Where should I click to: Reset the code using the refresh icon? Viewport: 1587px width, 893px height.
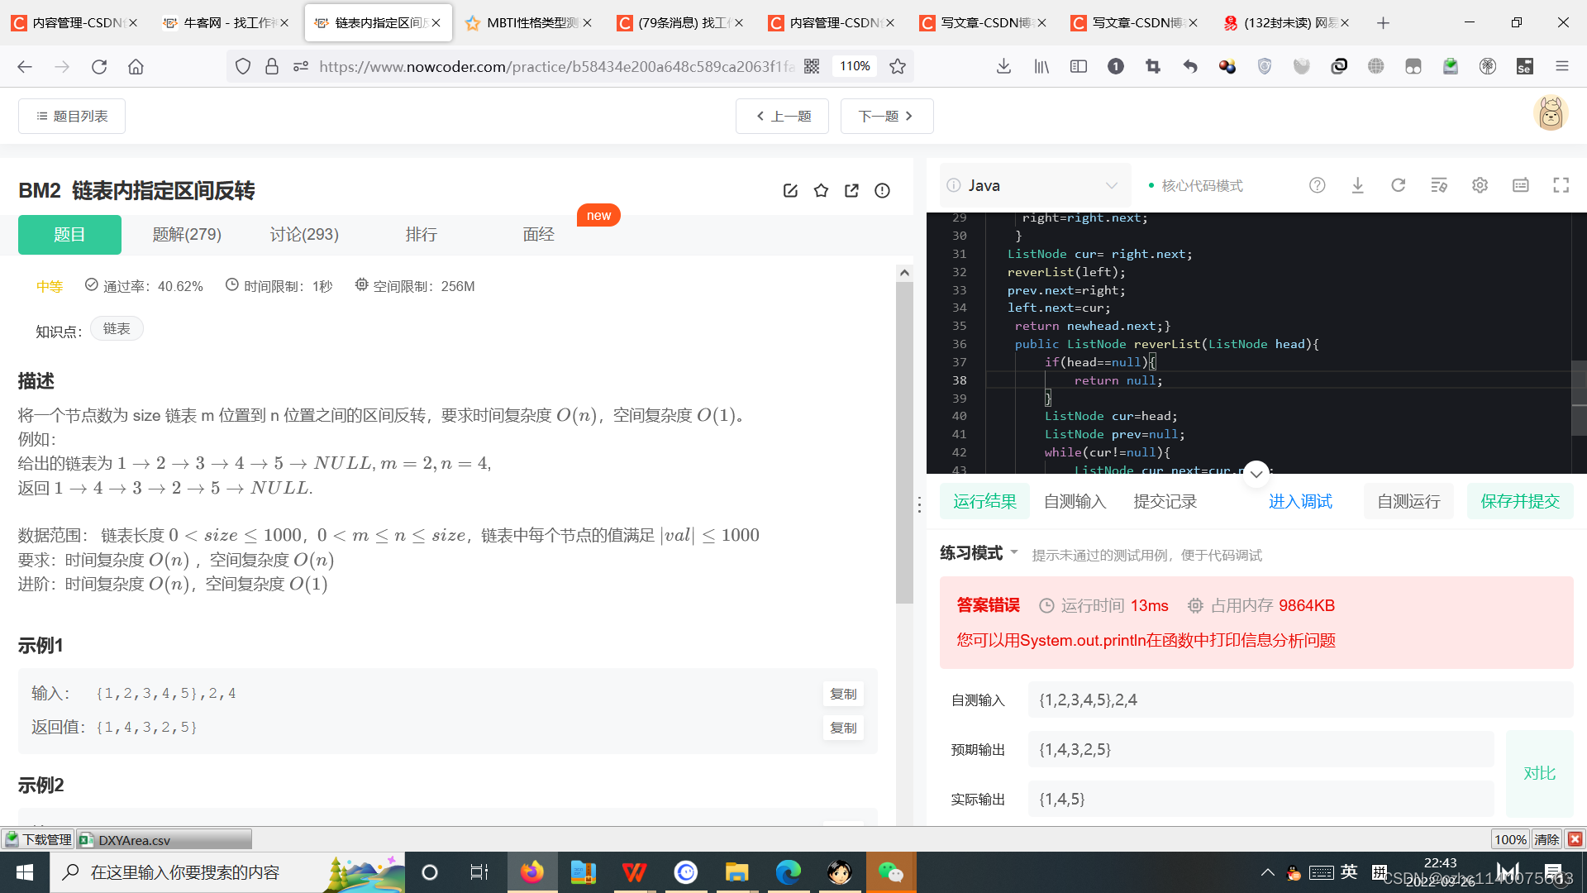pyautogui.click(x=1398, y=185)
